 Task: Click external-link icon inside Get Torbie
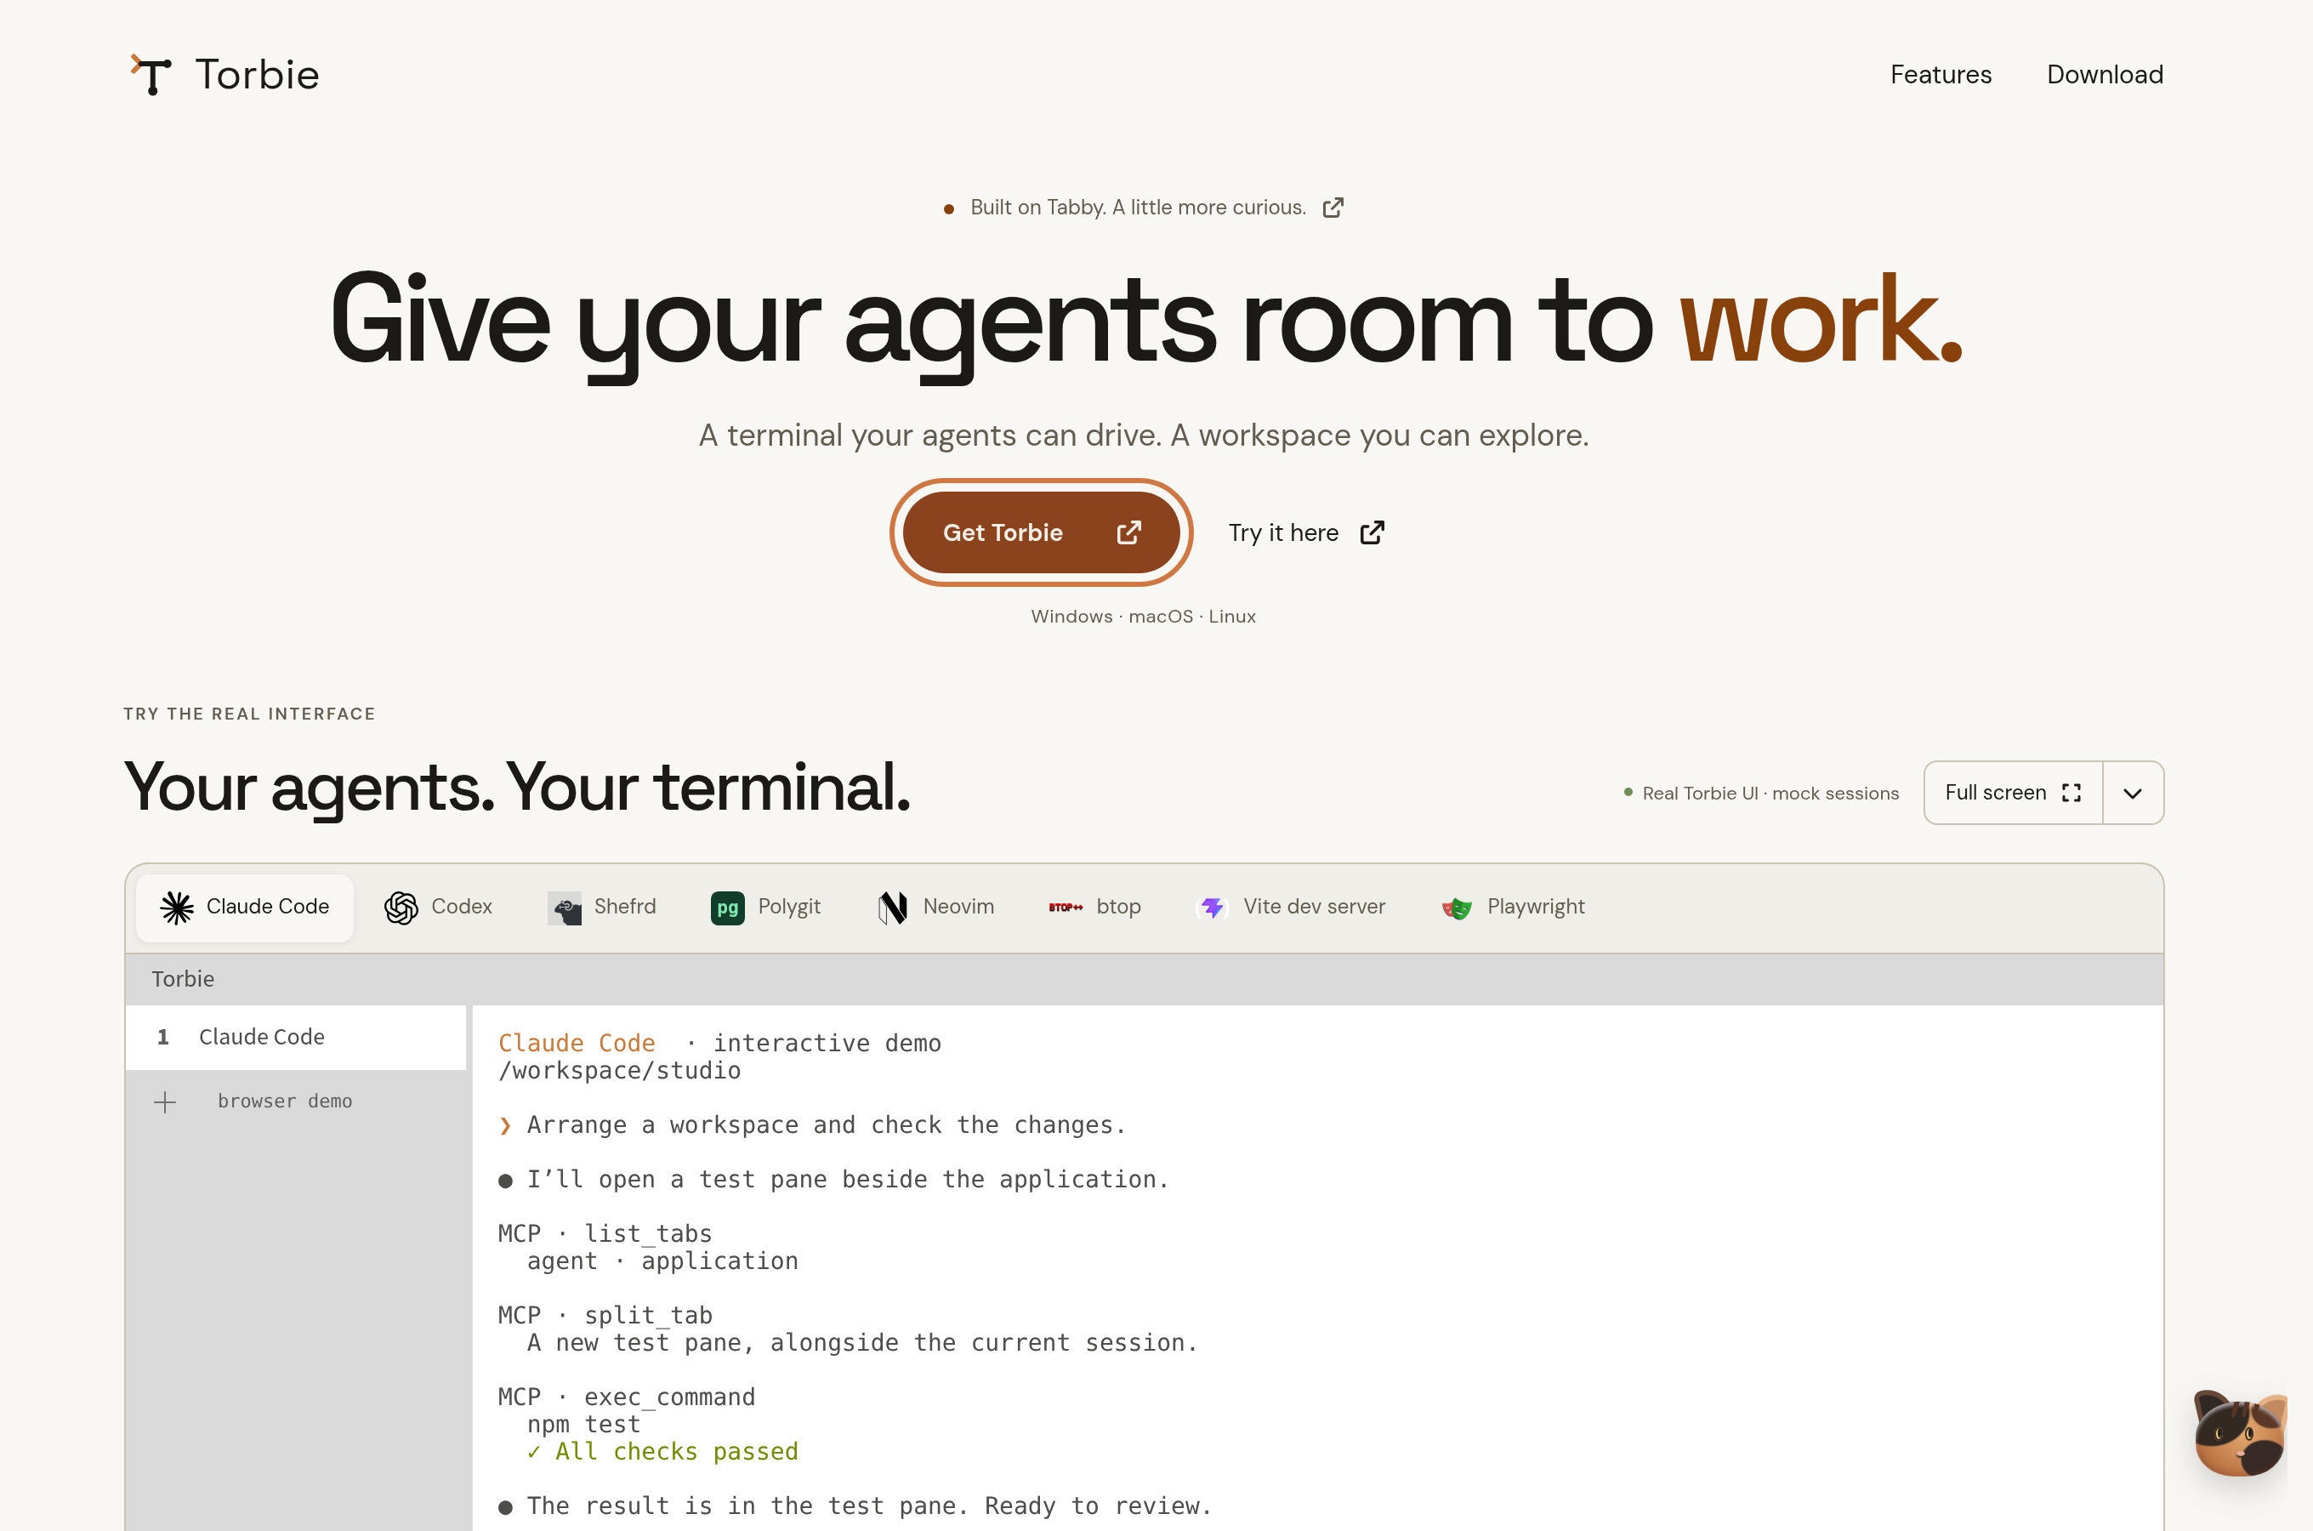pos(1129,532)
